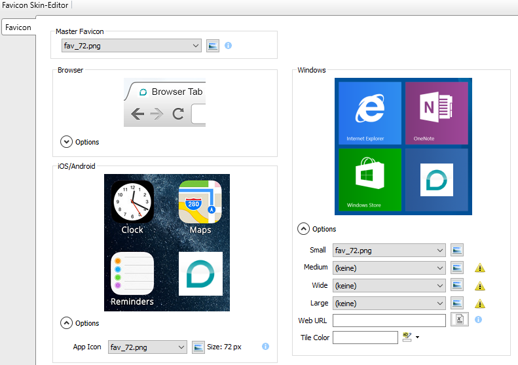Collapse the Windows Options section

[303, 229]
